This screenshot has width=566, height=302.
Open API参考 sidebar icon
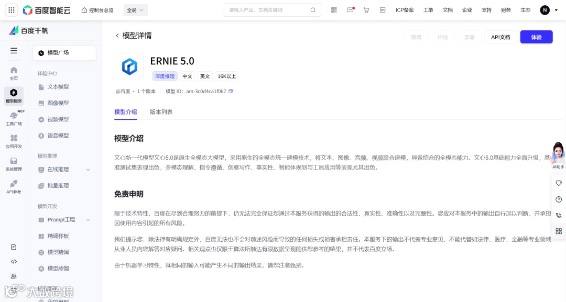[x=14, y=187]
